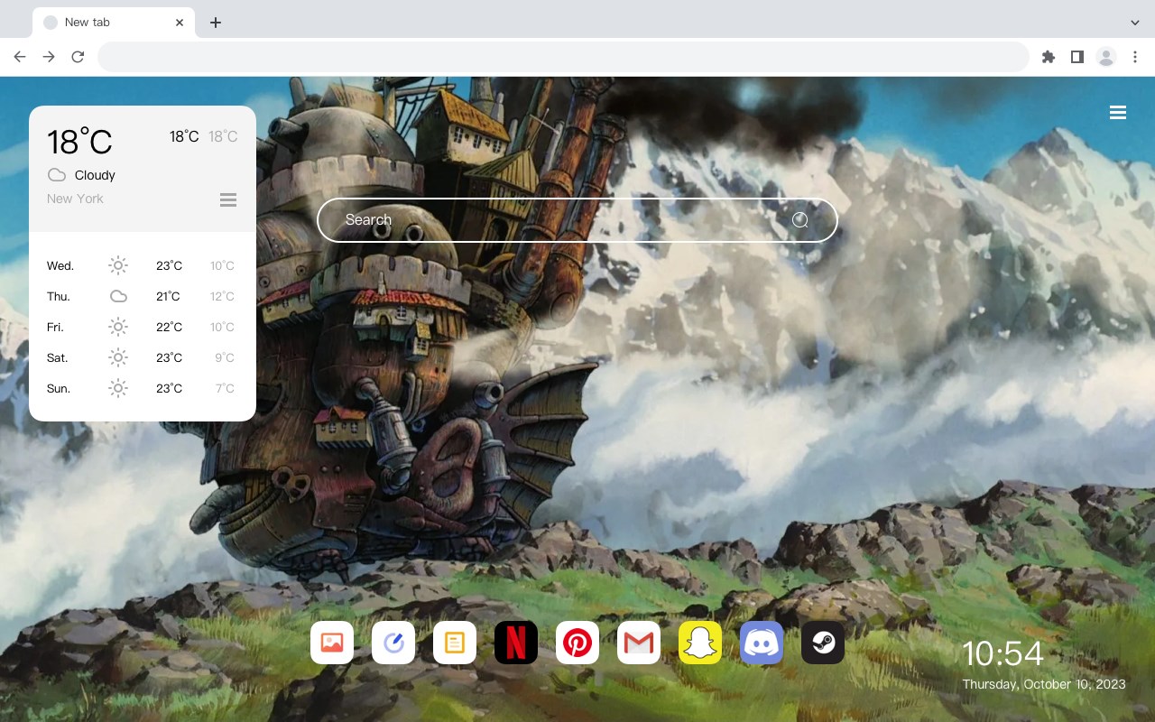Viewport: 1155px width, 722px height.
Task: Click the New York location label
Action: [x=75, y=199]
